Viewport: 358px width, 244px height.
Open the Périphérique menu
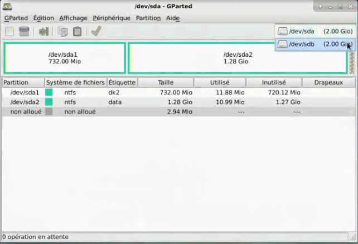[112, 18]
